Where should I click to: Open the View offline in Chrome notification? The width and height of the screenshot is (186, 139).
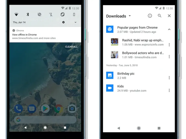coord(45,35)
